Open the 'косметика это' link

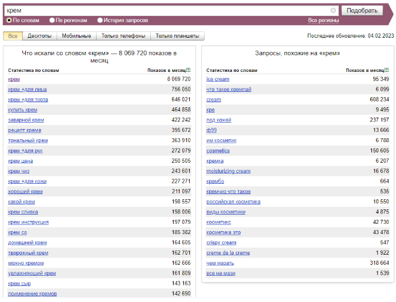pos(223,232)
